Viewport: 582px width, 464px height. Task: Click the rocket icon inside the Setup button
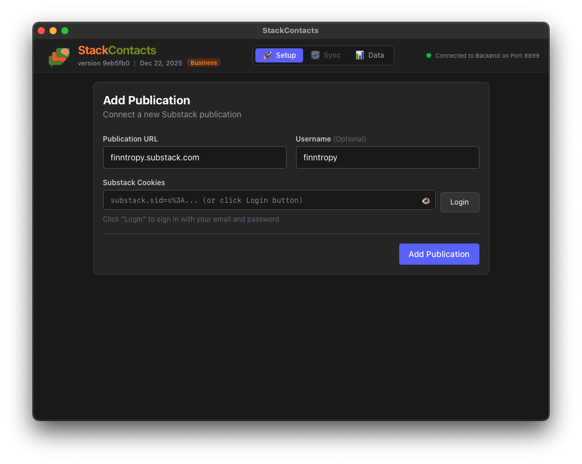click(267, 55)
